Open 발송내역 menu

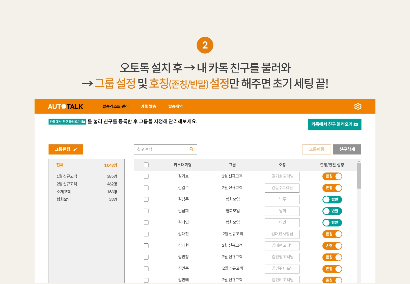pyautogui.click(x=175, y=107)
